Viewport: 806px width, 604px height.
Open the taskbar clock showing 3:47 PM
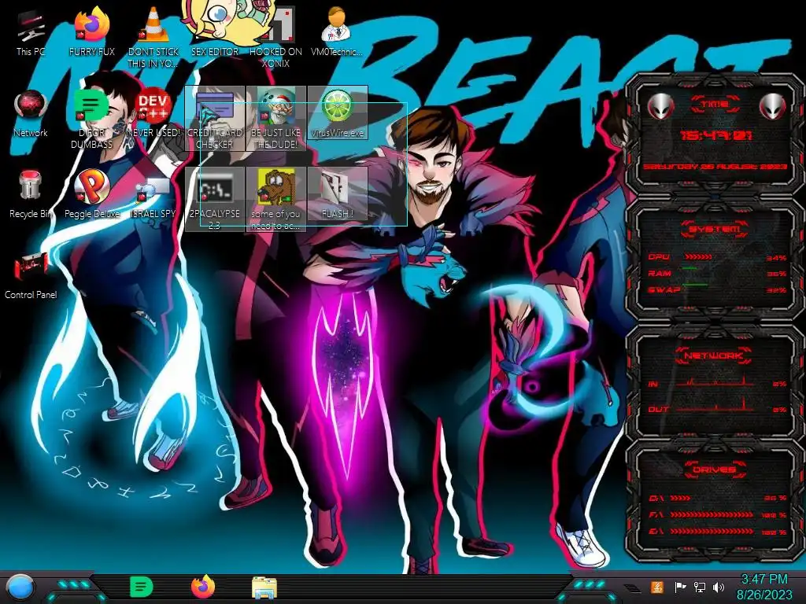tap(763, 580)
